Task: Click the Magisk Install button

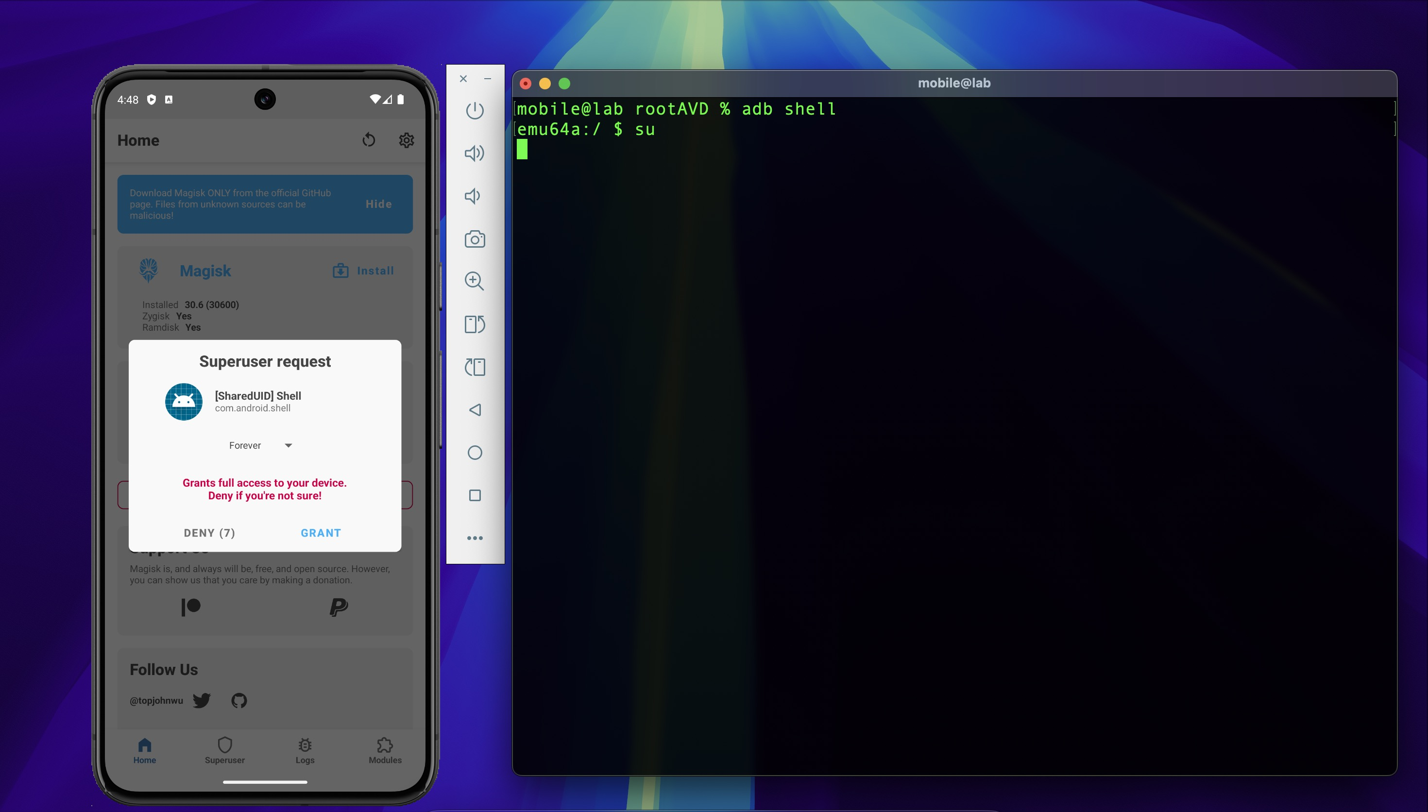Action: coord(363,271)
